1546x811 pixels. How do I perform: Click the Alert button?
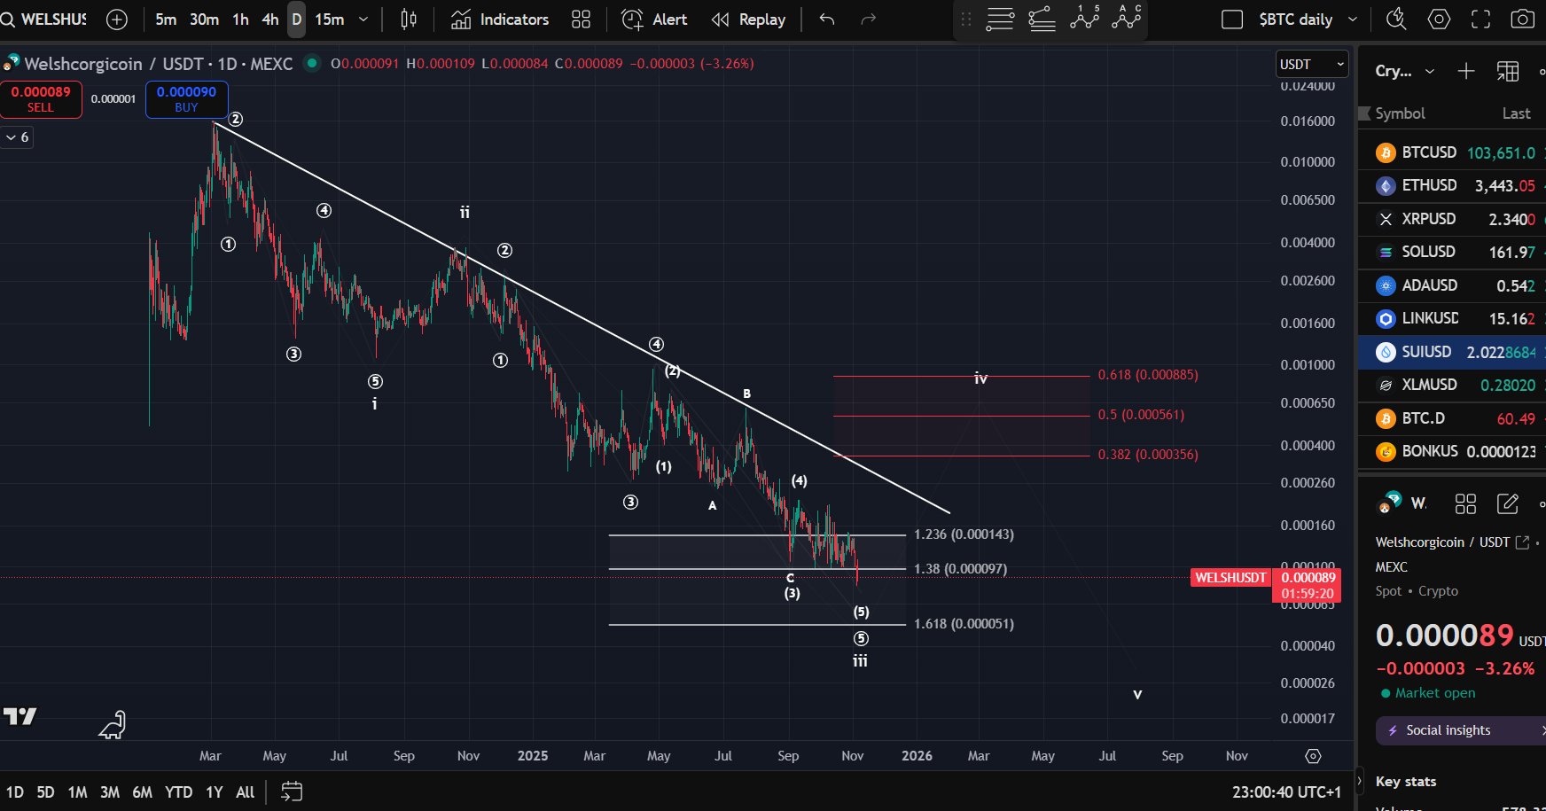(x=654, y=19)
